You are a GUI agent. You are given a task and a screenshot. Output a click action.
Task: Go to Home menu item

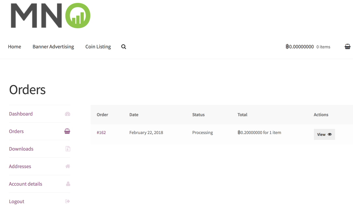click(x=14, y=47)
